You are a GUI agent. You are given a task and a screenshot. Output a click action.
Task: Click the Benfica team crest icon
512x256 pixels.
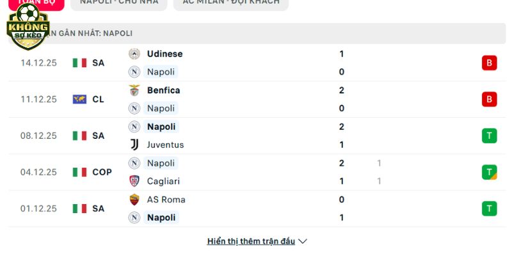(134, 90)
